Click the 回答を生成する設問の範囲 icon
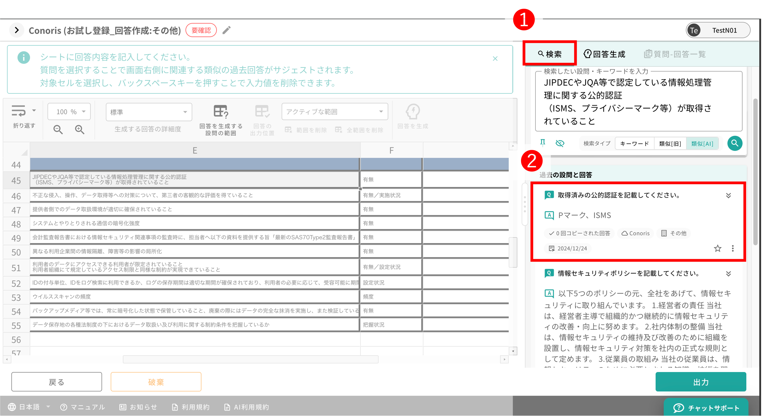 tap(221, 112)
